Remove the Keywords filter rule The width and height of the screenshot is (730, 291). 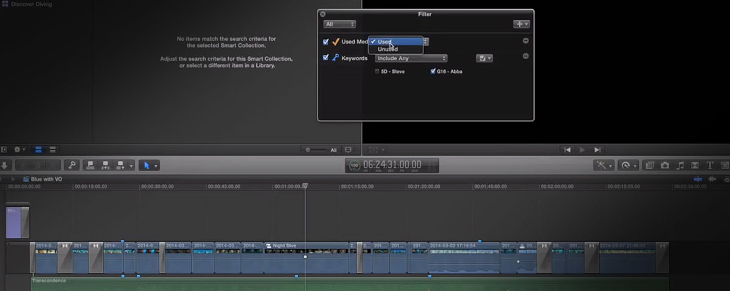[526, 56]
